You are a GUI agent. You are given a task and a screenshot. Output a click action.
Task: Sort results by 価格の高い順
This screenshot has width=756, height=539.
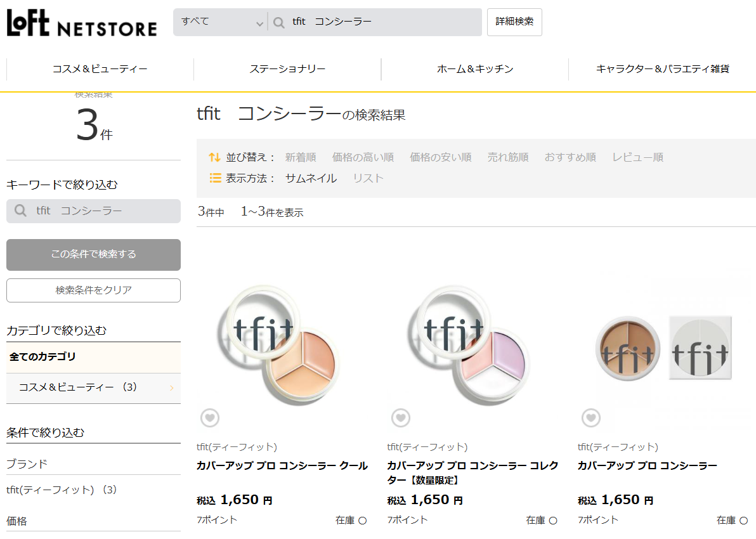[363, 157]
